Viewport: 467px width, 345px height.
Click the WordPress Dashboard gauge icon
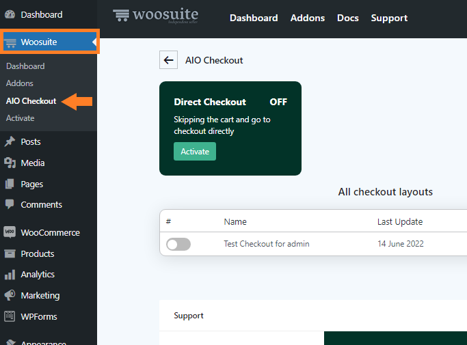10,14
